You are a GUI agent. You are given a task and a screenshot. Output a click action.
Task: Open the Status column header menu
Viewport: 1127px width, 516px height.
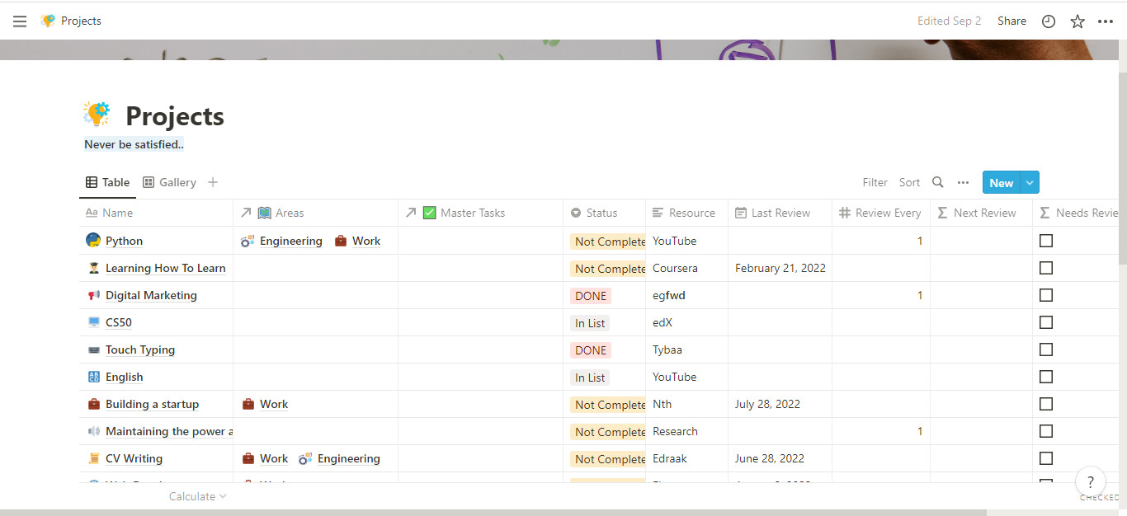(x=604, y=213)
